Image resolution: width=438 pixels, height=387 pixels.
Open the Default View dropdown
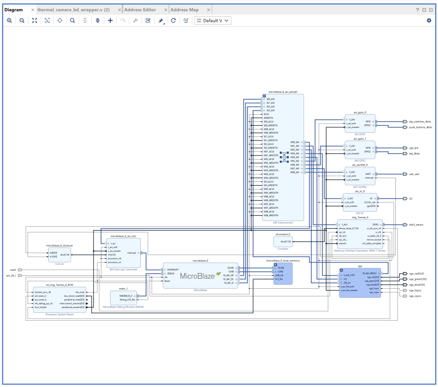click(x=213, y=20)
